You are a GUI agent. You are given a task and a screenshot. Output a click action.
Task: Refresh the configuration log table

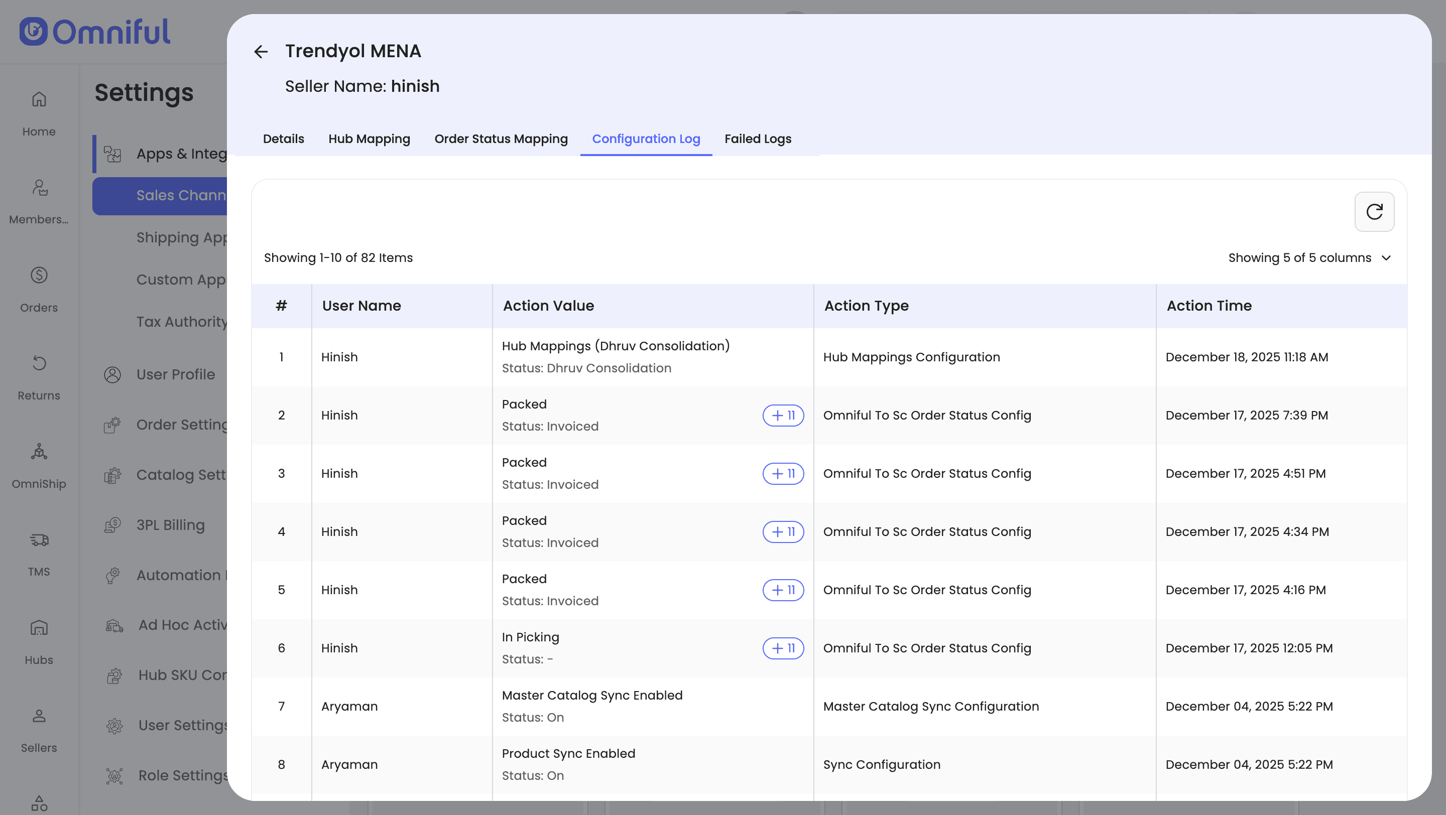click(x=1374, y=211)
